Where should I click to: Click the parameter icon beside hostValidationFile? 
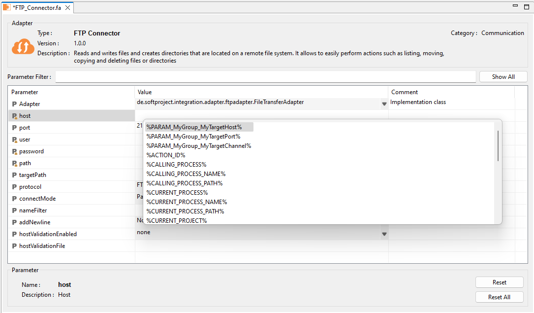tap(15, 245)
